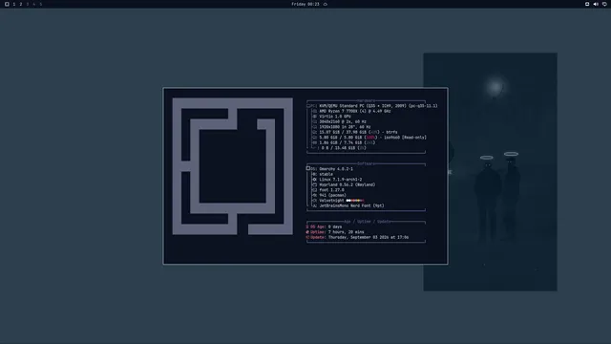Click the 1920x1080 display line

coord(346,127)
